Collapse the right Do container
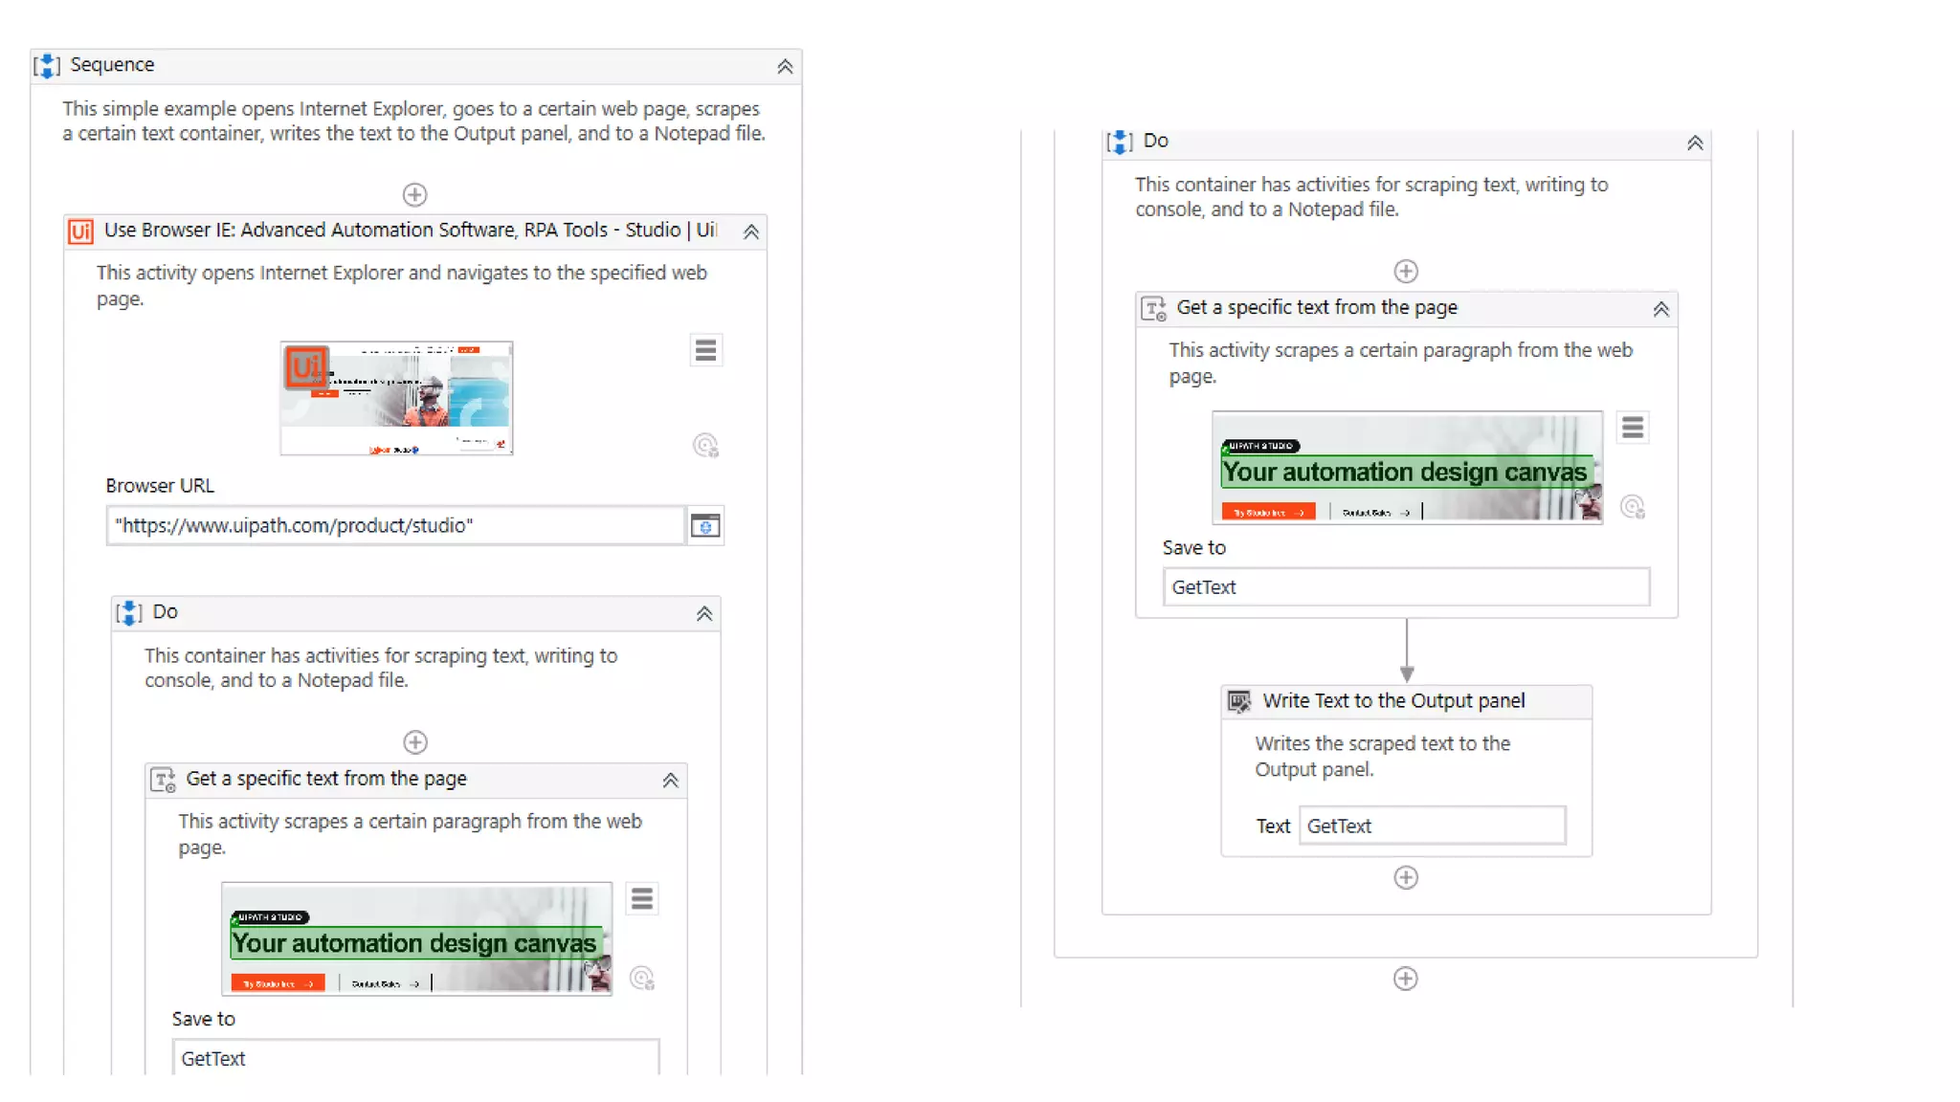The height and width of the screenshot is (1102, 1960). coord(1694,143)
